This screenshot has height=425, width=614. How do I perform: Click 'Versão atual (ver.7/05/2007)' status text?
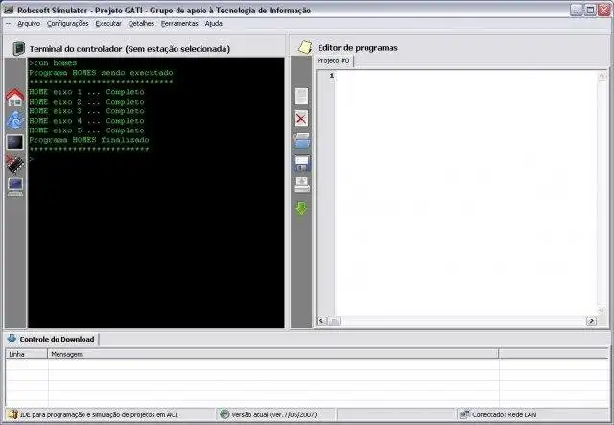(274, 414)
